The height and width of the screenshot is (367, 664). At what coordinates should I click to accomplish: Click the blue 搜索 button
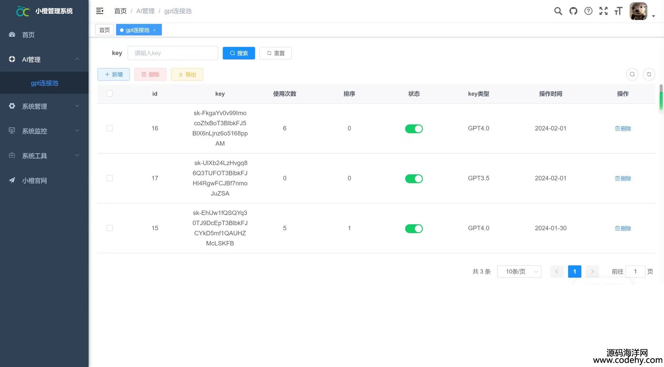pyautogui.click(x=239, y=53)
